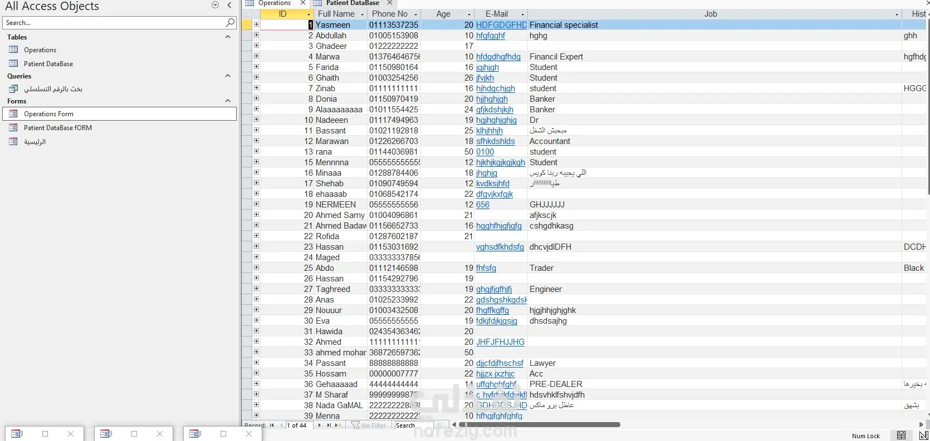Switch to Datasheet View in status bar
The height and width of the screenshot is (441, 930).
click(x=902, y=435)
